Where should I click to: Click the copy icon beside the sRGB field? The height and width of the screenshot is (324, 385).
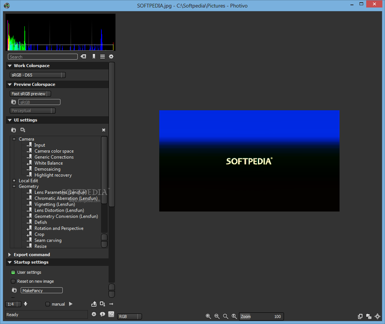coord(14,102)
